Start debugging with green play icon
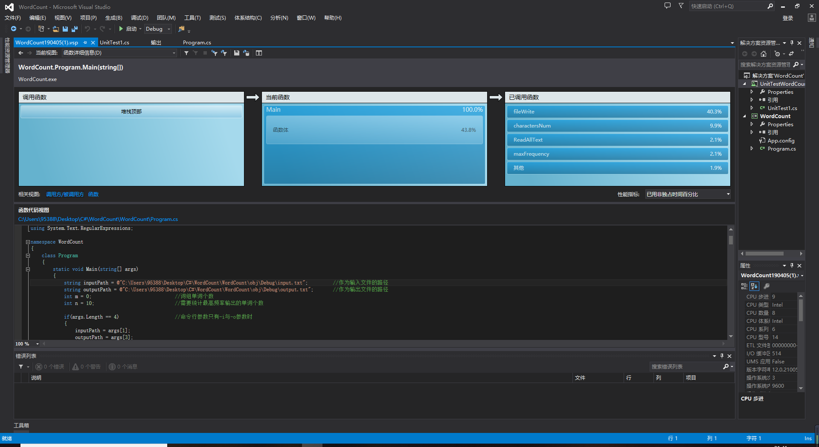Screen dimensions: 819x447 coord(121,29)
